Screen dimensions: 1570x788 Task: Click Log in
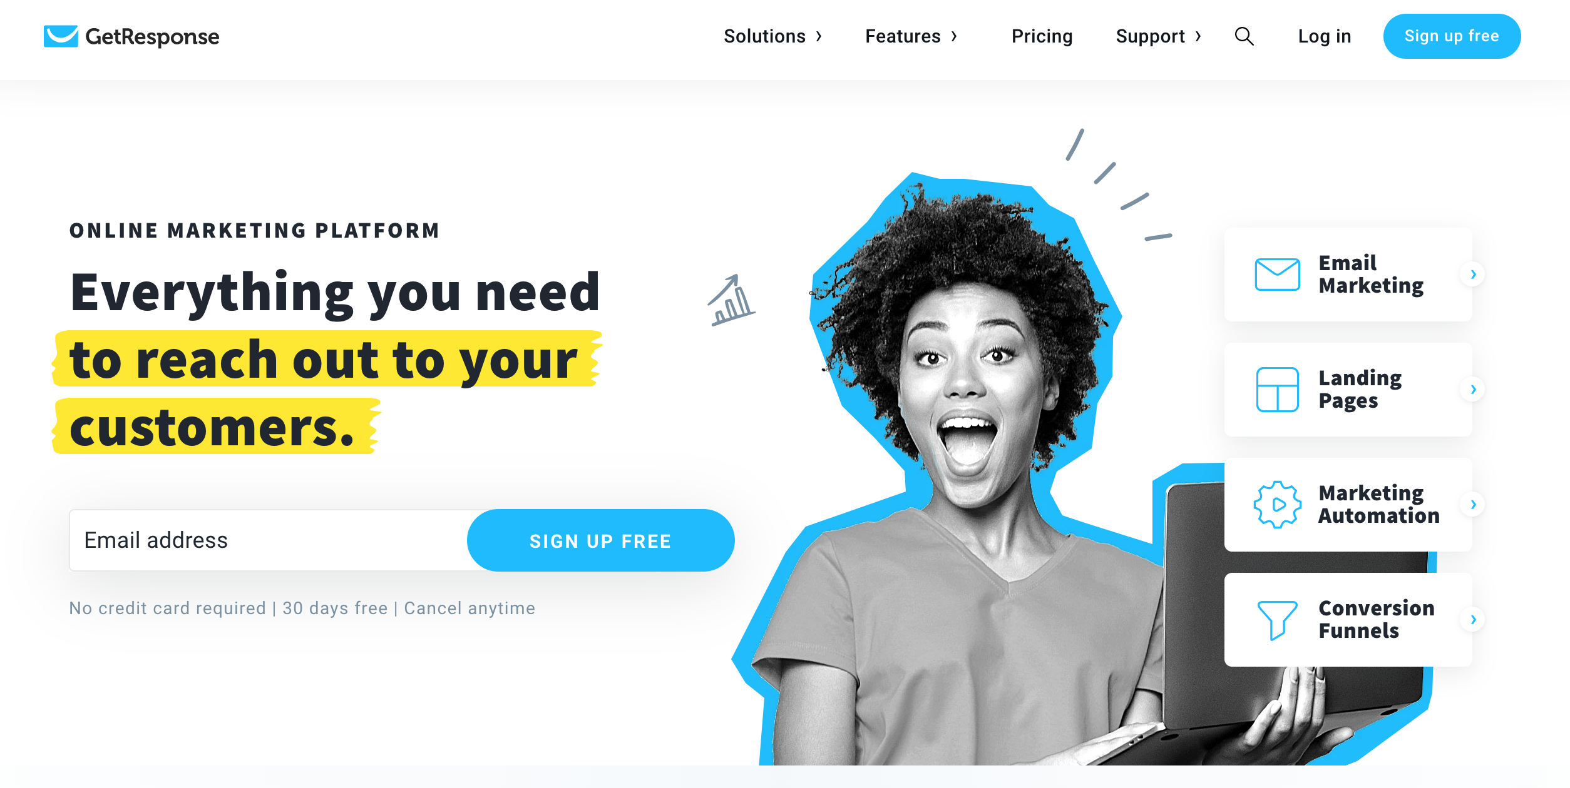pyautogui.click(x=1325, y=36)
